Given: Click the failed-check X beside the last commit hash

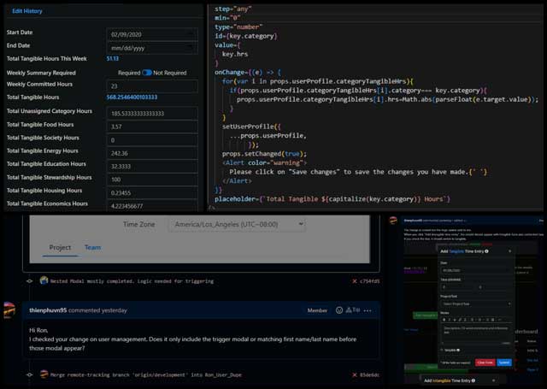Looking at the screenshot, I should pos(355,375).
